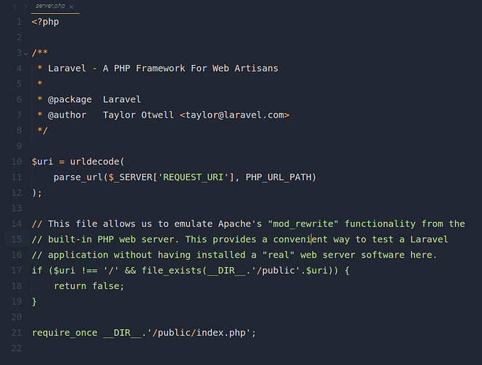Click line number 21 in the gutter
The image size is (482, 365).
pyautogui.click(x=16, y=332)
